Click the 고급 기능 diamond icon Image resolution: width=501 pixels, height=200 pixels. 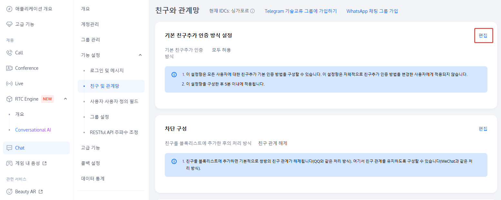(9, 24)
